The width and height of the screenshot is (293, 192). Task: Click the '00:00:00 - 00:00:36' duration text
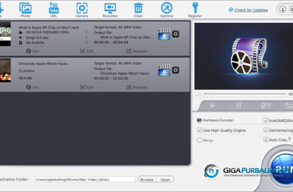[111, 79]
